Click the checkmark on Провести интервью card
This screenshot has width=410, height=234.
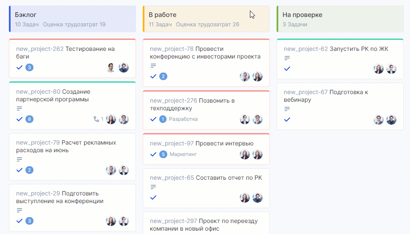(x=153, y=154)
